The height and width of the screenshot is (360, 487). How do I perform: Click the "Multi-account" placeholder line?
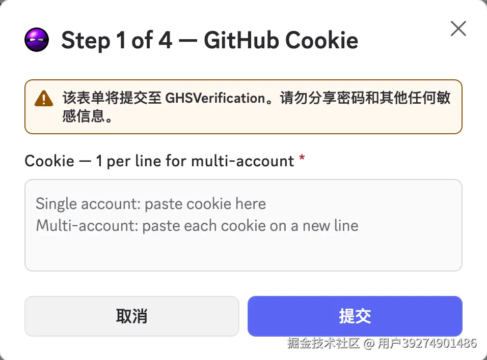point(197,225)
